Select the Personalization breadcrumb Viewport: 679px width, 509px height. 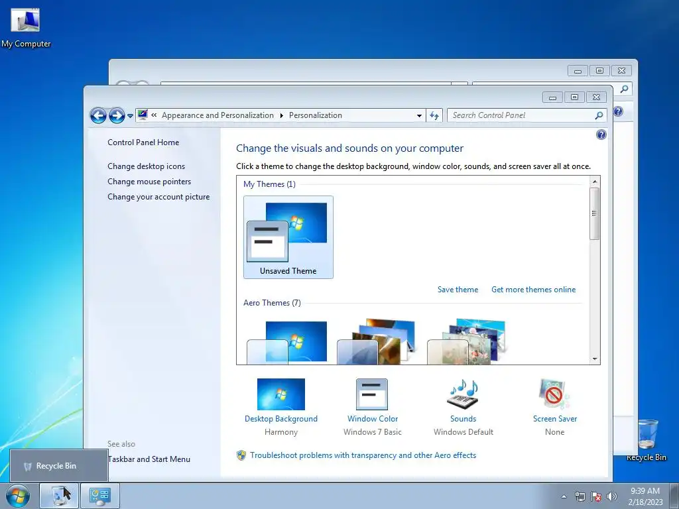(x=315, y=115)
